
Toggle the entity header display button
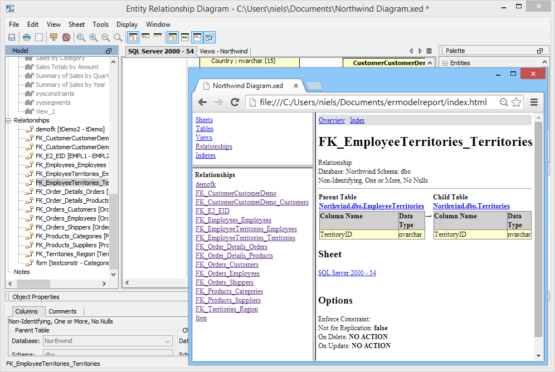(197, 37)
